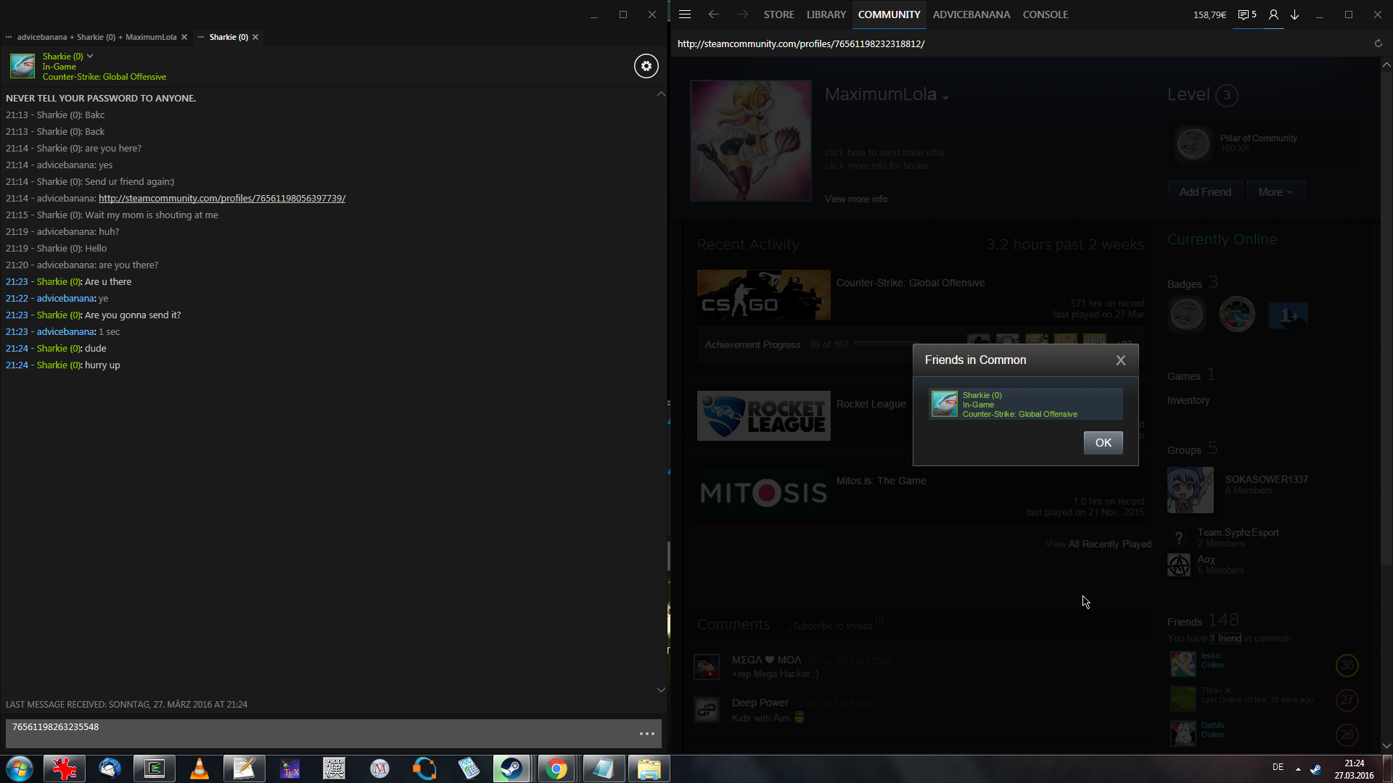Viewport: 1393px width, 783px height.
Task: Open the chat settings gear icon
Action: [646, 66]
